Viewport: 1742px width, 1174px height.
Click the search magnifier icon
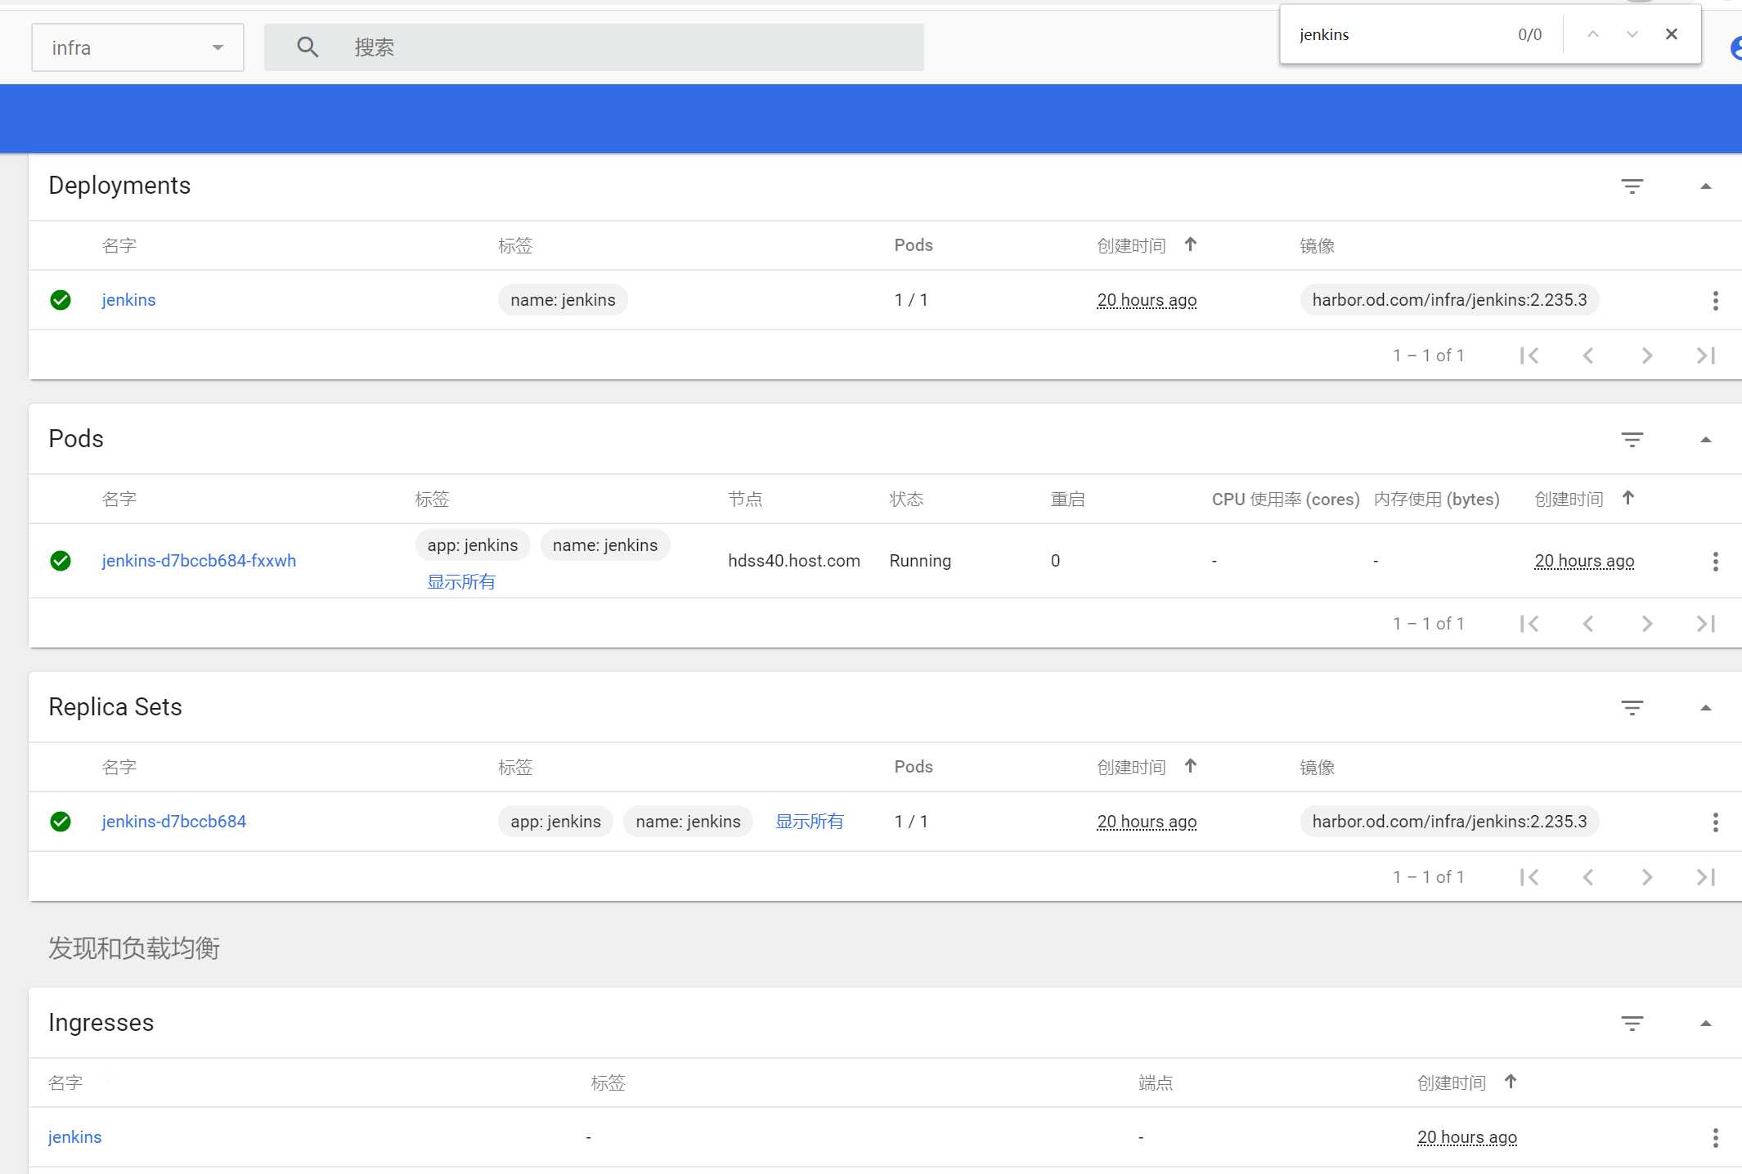click(308, 47)
